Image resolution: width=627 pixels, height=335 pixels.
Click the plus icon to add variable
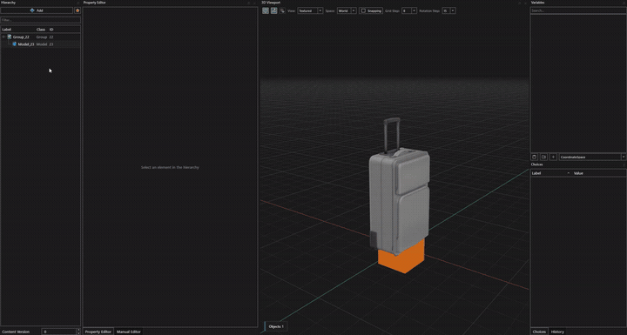click(554, 157)
